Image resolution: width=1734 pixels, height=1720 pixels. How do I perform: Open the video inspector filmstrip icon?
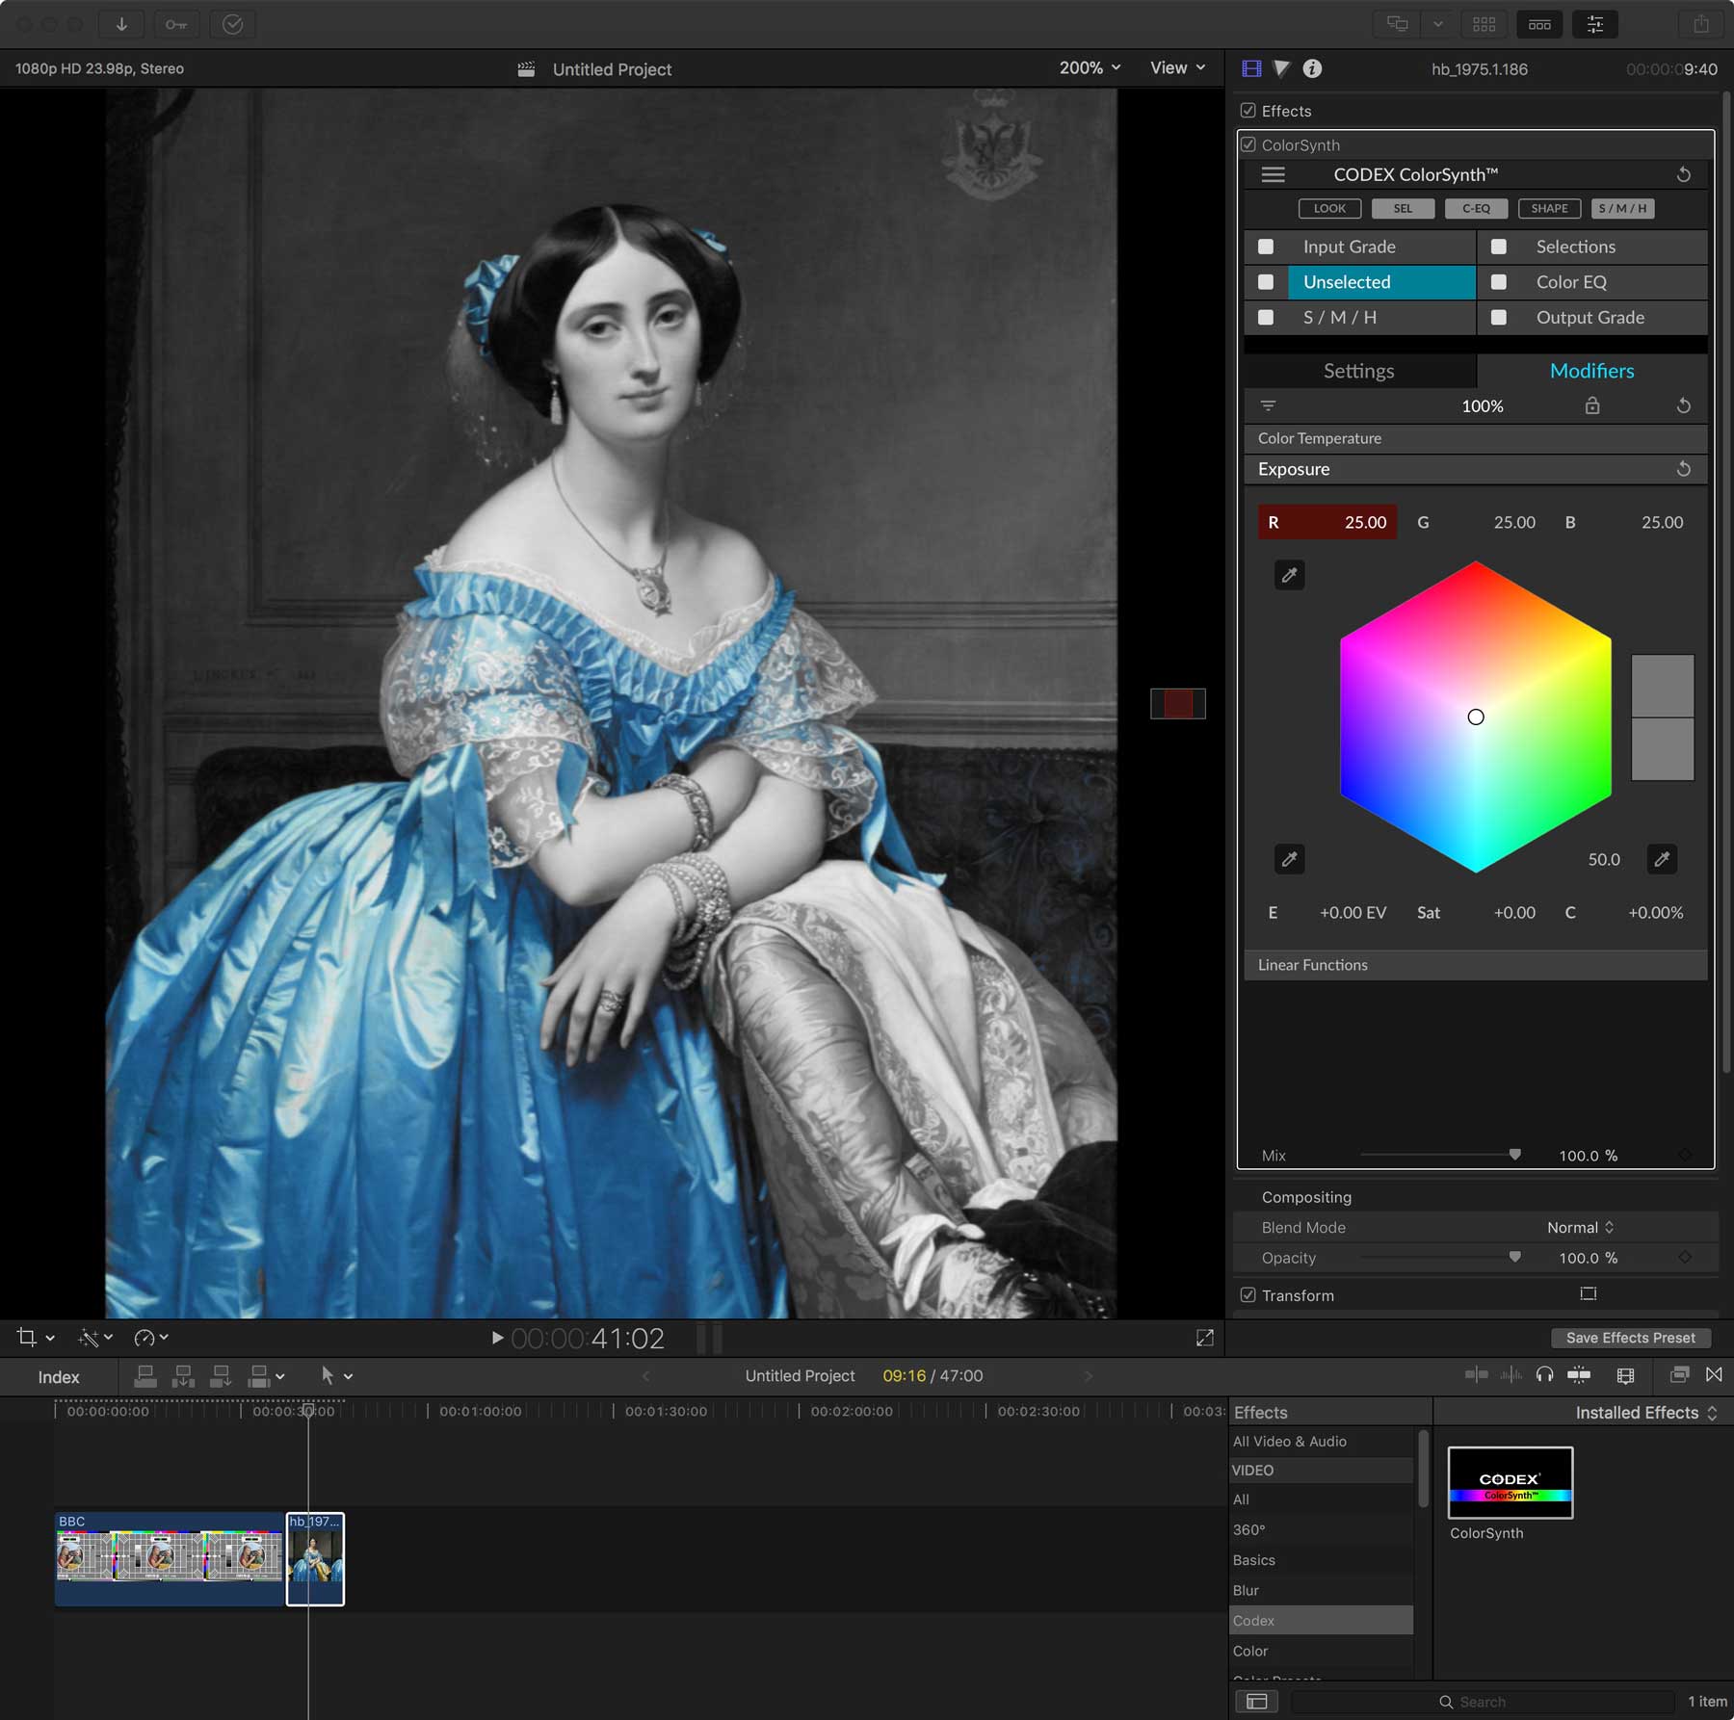pos(1251,68)
